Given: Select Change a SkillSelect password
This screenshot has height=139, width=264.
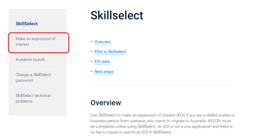Looking at the screenshot, I should (x=33, y=77).
